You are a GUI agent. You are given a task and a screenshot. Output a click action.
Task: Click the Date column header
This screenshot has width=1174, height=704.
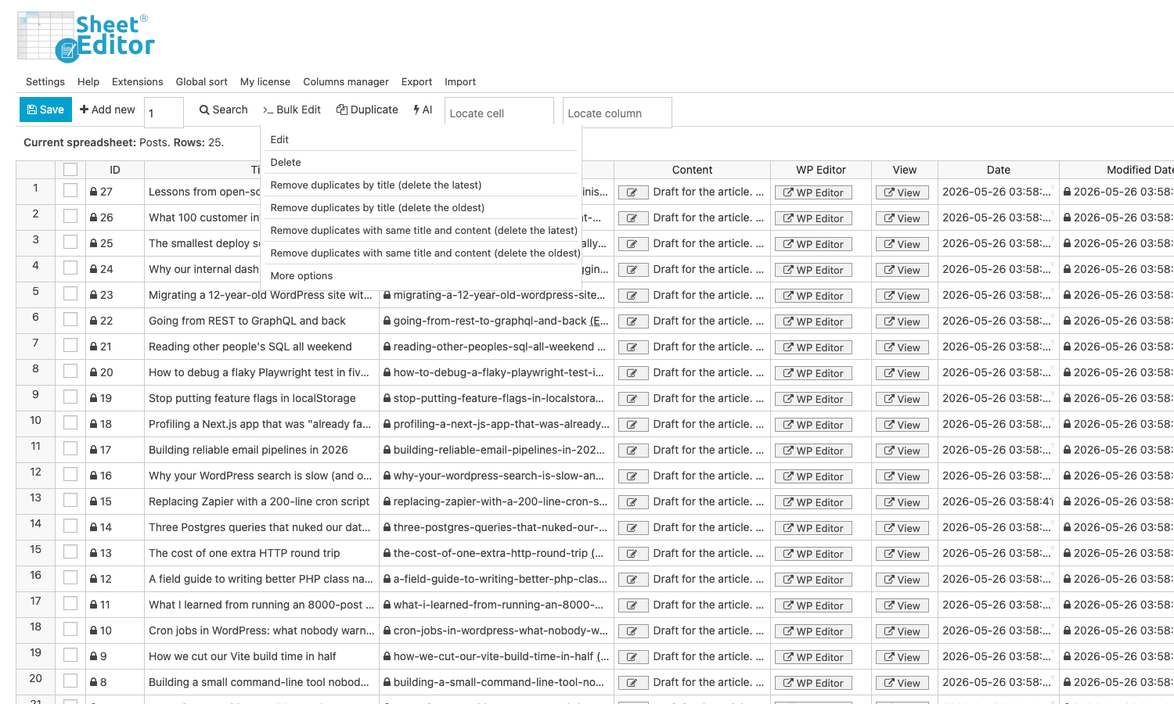(999, 170)
